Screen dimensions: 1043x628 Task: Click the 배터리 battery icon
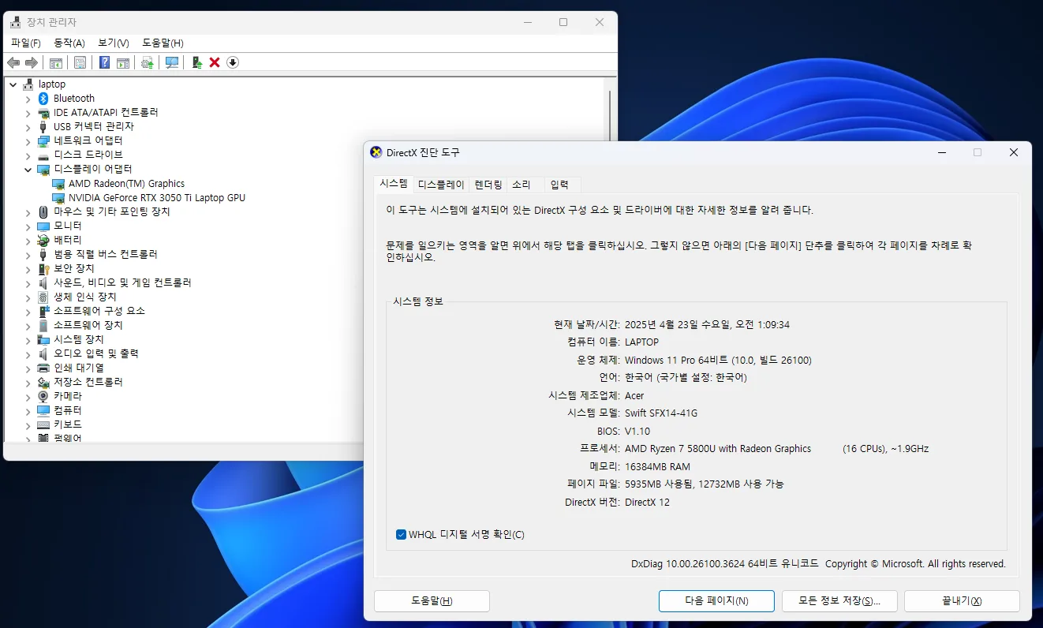pyautogui.click(x=43, y=240)
